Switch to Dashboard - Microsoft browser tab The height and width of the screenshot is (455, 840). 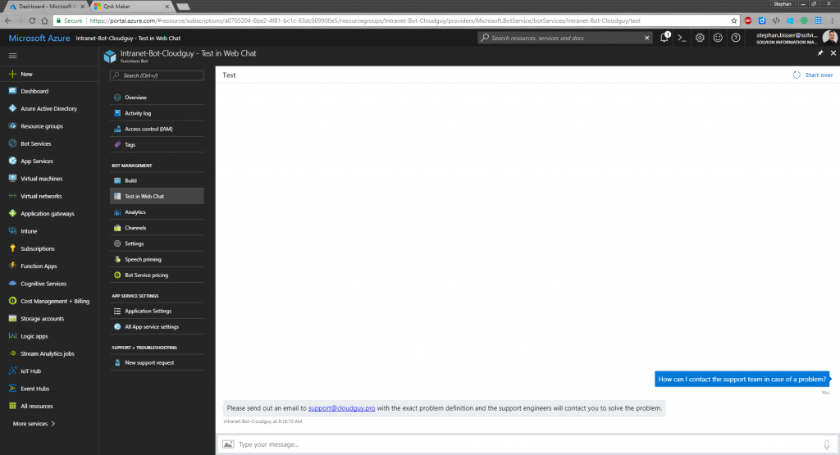coord(47,7)
